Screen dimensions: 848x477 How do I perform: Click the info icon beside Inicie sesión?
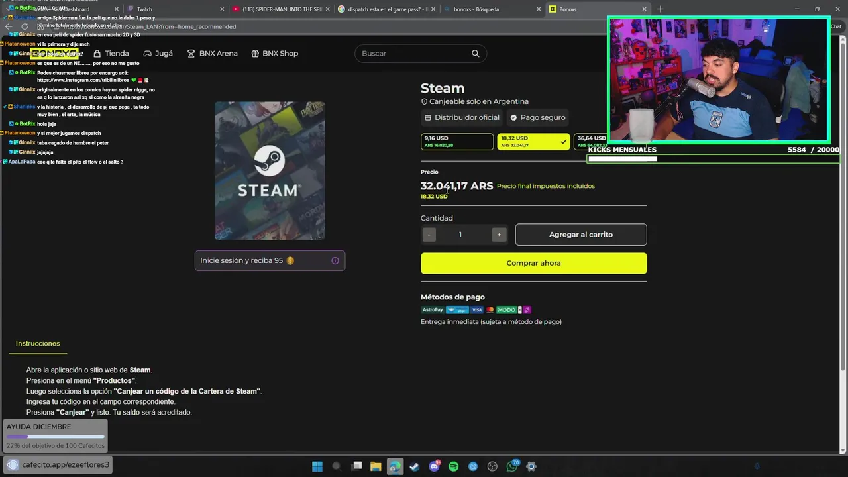click(335, 260)
